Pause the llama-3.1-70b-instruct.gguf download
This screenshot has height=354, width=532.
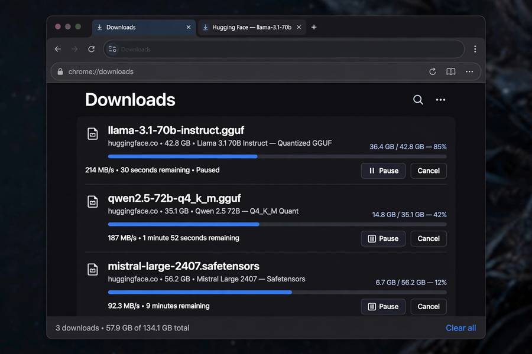(x=383, y=171)
